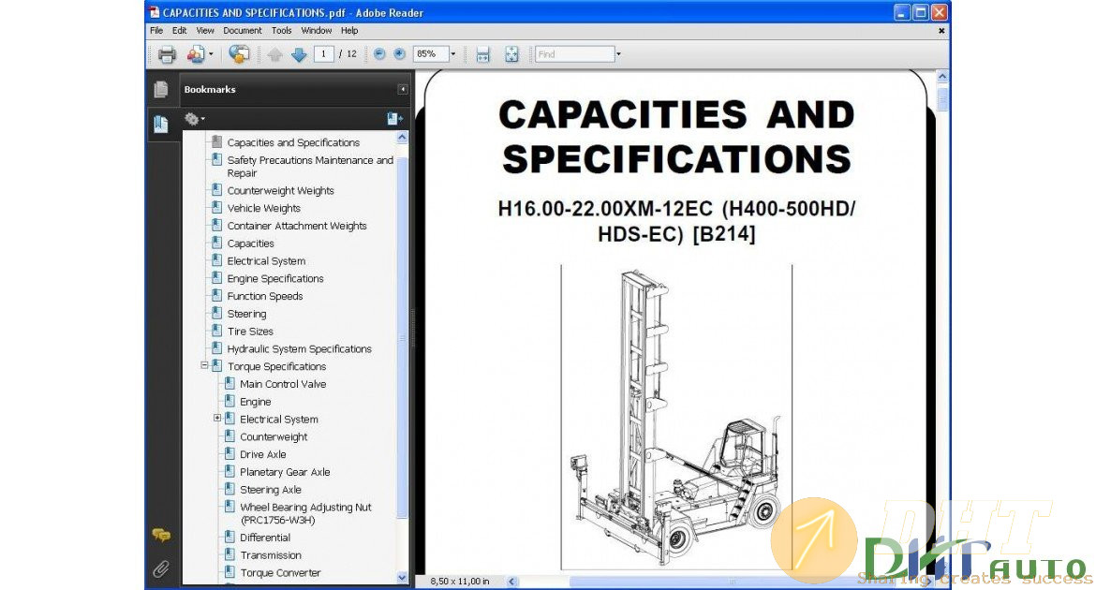Open the View menu
Viewport: 1096px width, 590px height.
(205, 31)
